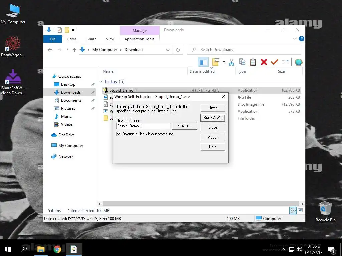The height and width of the screenshot is (256, 342).
Task: Open Music in navigation pane
Action: pyautogui.click(x=66, y=116)
